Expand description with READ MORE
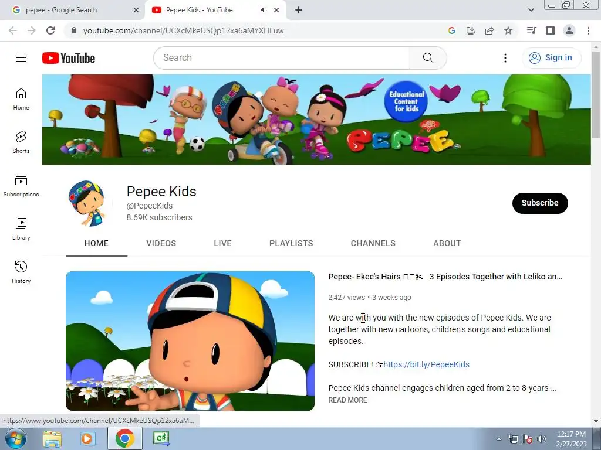601x450 pixels. [x=347, y=400]
